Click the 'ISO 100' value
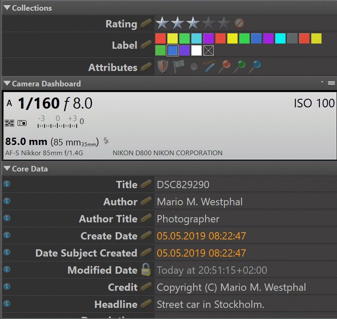337x319 pixels. coord(314,103)
